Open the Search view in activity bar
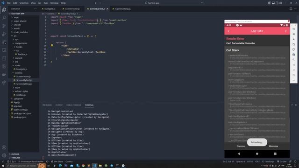The width and height of the screenshot is (299, 168). tap(4, 18)
